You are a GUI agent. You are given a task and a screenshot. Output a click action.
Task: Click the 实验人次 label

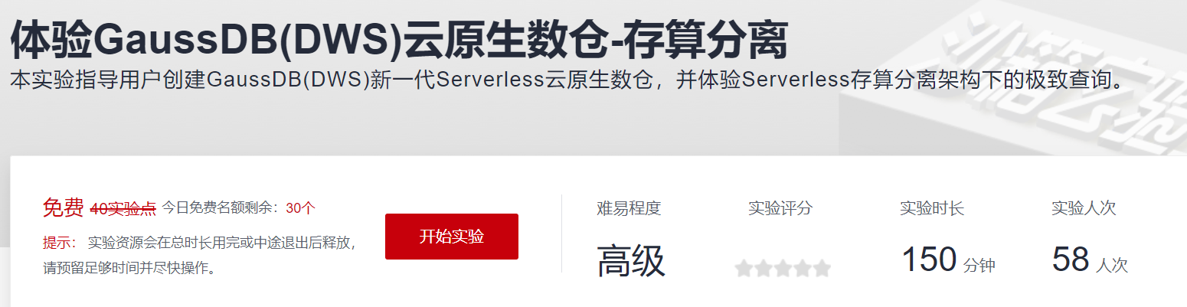[1084, 208]
